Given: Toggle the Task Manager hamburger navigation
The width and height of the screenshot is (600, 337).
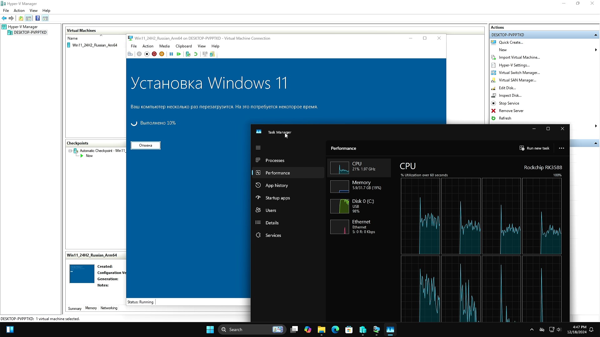Looking at the screenshot, I should (258, 148).
